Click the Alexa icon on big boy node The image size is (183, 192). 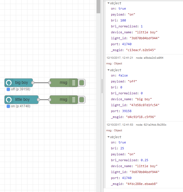(x=9, y=83)
